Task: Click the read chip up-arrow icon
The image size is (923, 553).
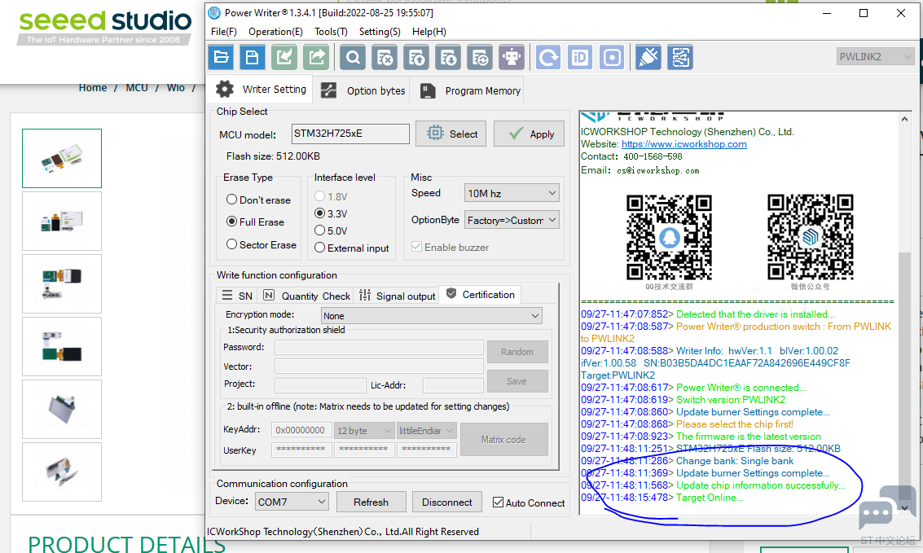Action: [x=417, y=57]
